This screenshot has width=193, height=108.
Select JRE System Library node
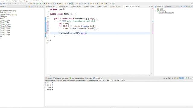click(8, 15)
